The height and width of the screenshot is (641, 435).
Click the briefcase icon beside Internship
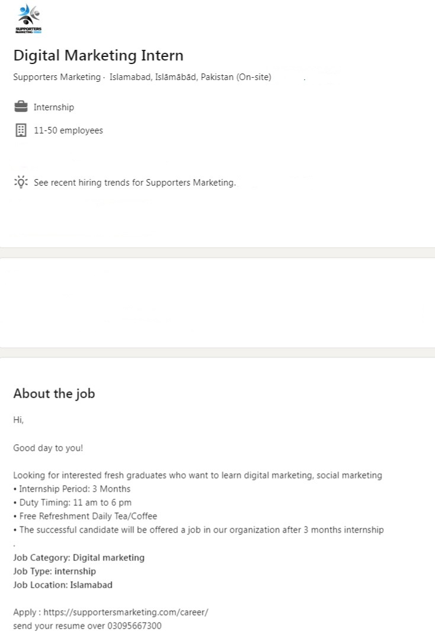tap(21, 107)
